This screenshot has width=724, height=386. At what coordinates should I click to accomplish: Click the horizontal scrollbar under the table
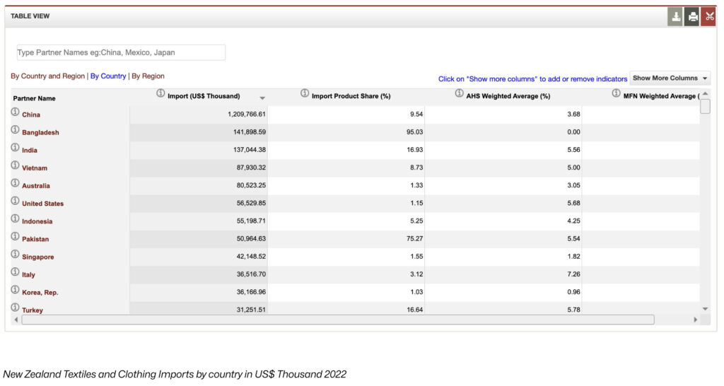338,320
